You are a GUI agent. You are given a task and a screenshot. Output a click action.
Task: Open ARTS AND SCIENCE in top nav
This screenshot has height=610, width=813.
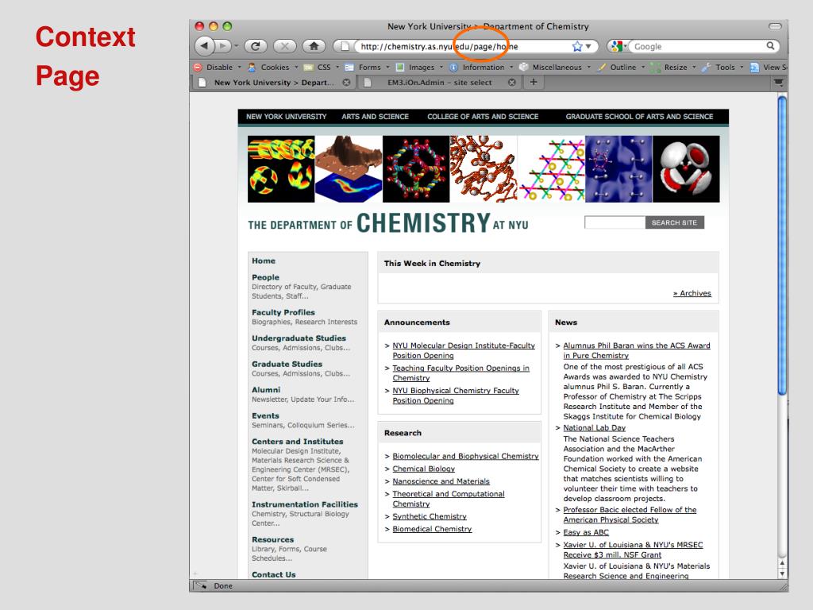pyautogui.click(x=375, y=117)
